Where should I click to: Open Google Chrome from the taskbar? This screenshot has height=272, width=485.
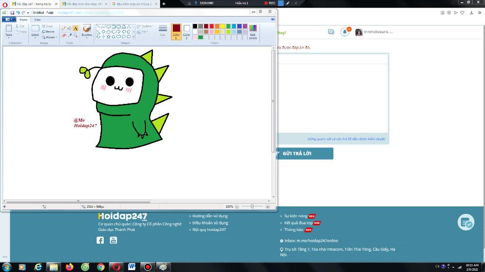(101, 267)
